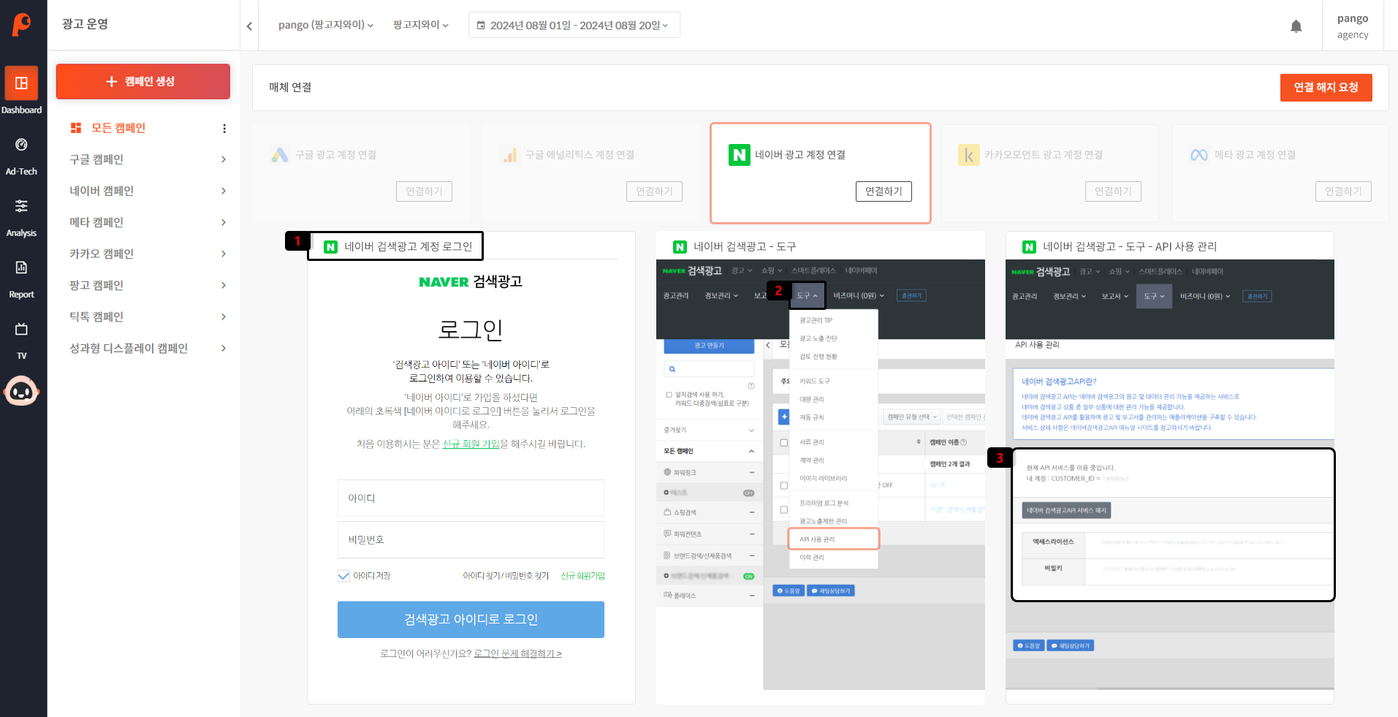
Task: Open the TV section icon
Action: (21, 329)
